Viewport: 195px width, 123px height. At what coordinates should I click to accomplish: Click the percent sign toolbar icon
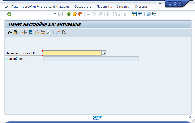pyautogui.click(x=49, y=33)
